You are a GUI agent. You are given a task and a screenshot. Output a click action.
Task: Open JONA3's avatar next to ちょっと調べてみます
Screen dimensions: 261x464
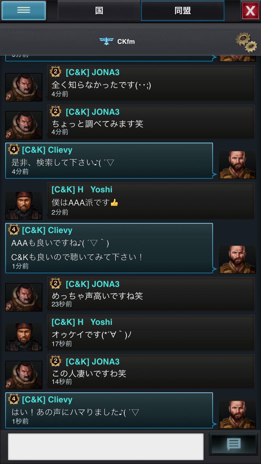point(24,125)
